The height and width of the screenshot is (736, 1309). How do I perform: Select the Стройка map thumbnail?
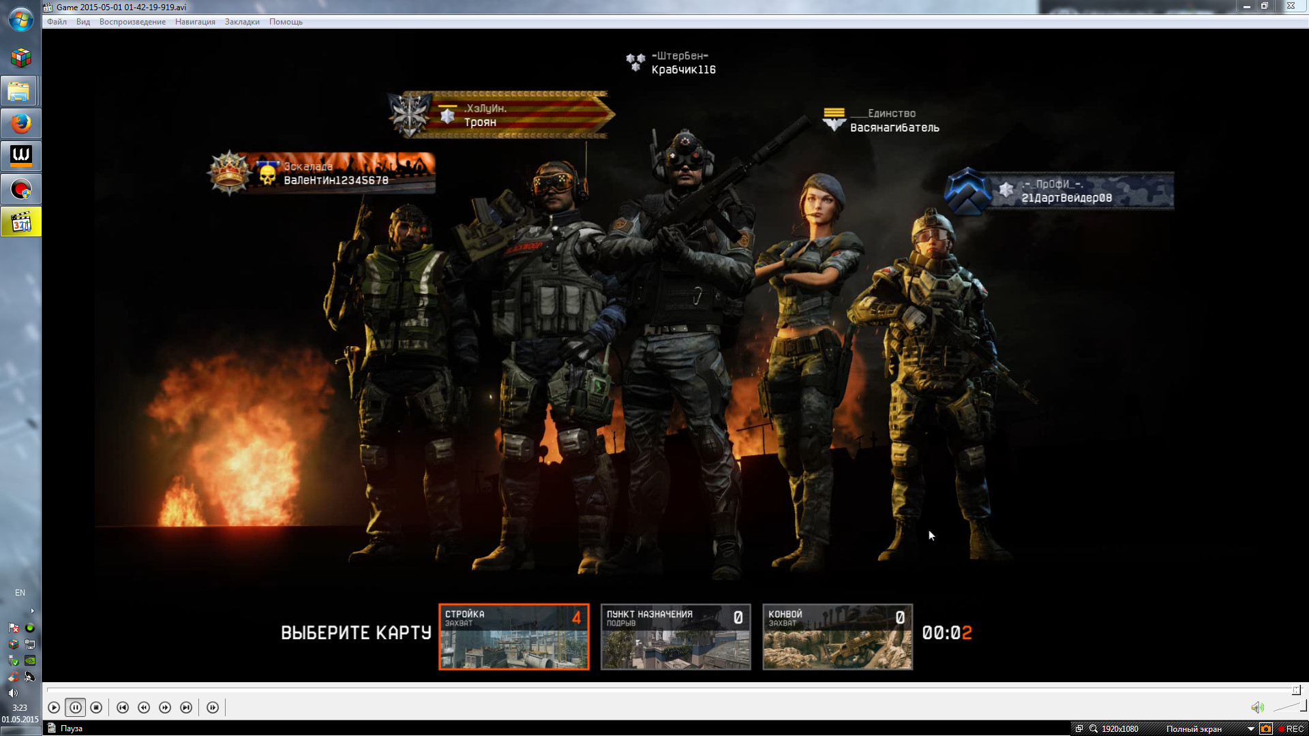pyautogui.click(x=514, y=637)
